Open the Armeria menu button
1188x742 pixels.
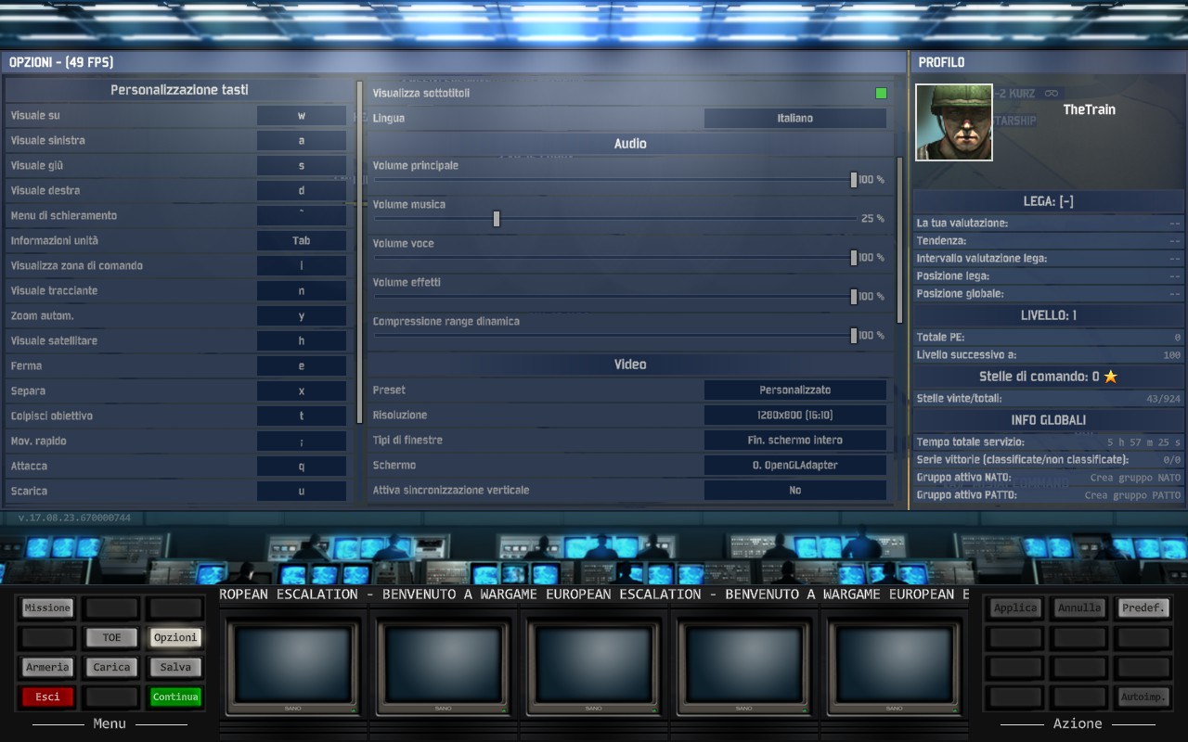coord(47,668)
